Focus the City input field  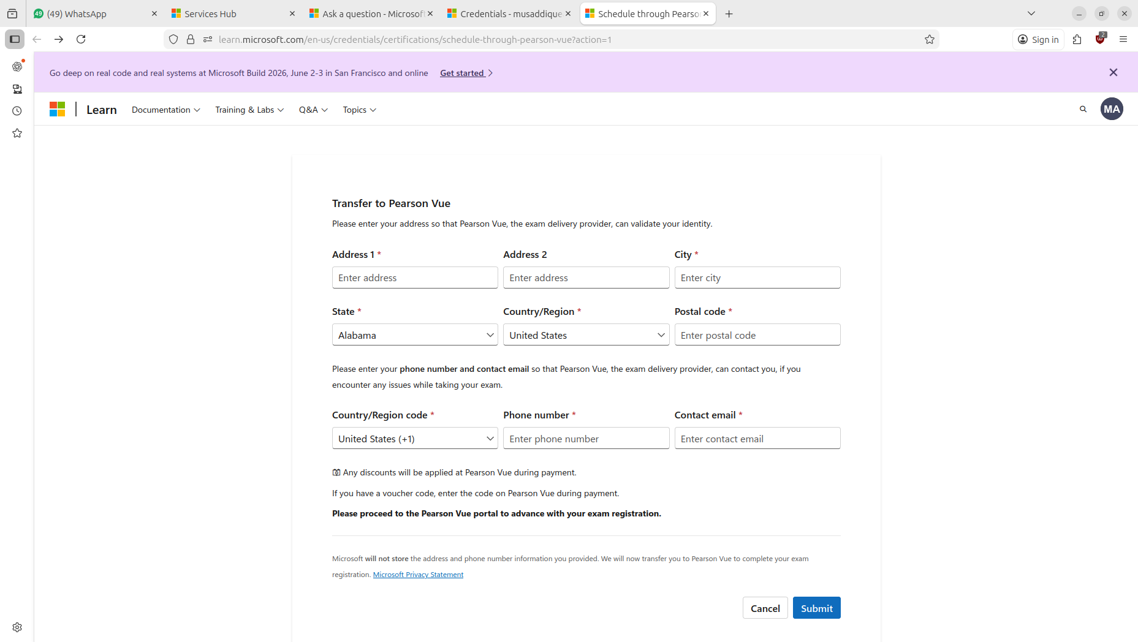point(757,278)
